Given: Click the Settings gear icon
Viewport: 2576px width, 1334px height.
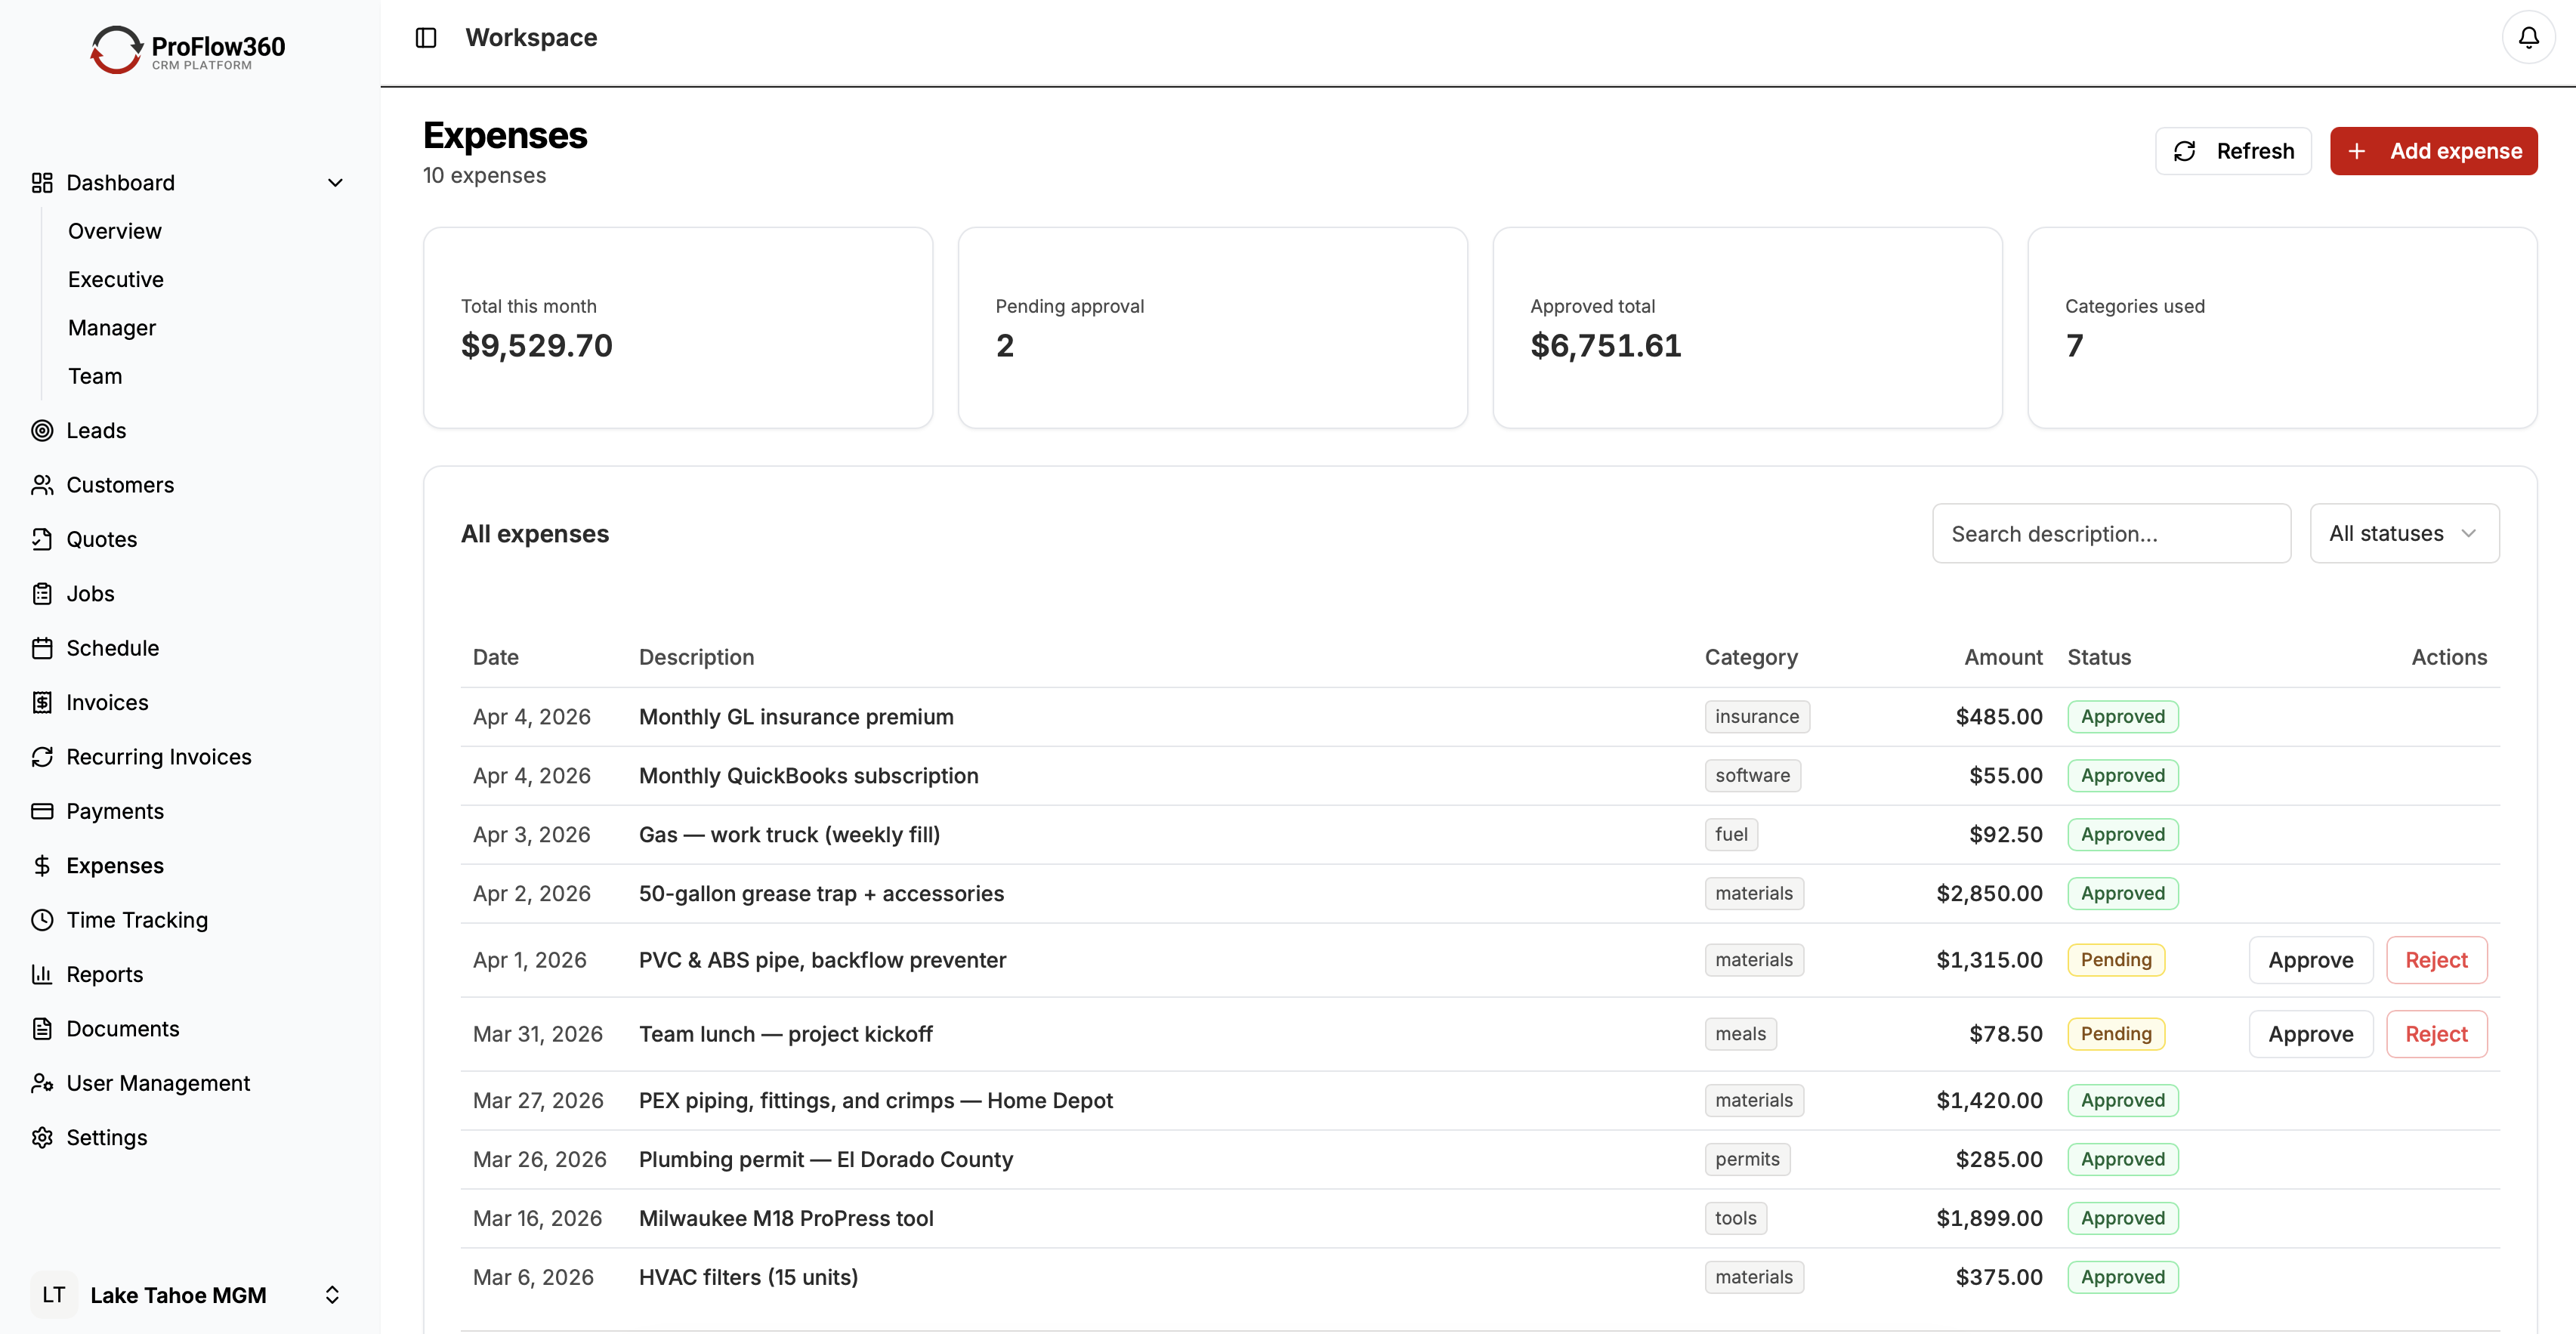Looking at the screenshot, I should 42,1138.
